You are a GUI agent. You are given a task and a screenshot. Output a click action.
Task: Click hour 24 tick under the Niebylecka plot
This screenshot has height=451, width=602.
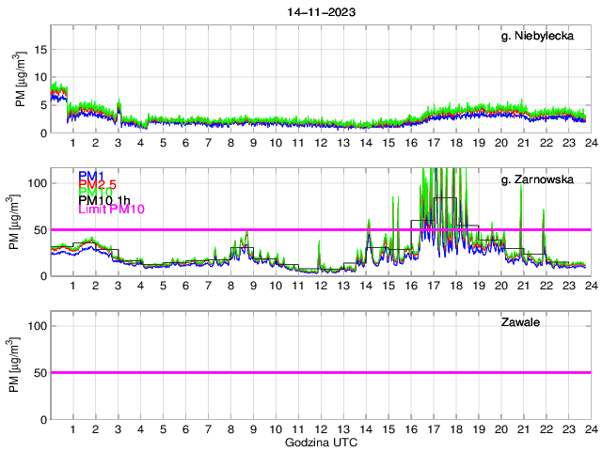pos(590,142)
